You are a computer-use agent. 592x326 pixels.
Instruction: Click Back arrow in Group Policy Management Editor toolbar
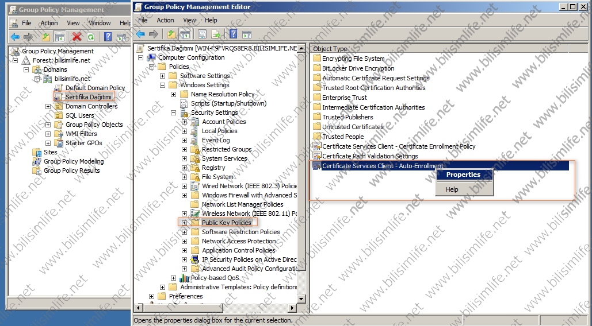[140, 34]
